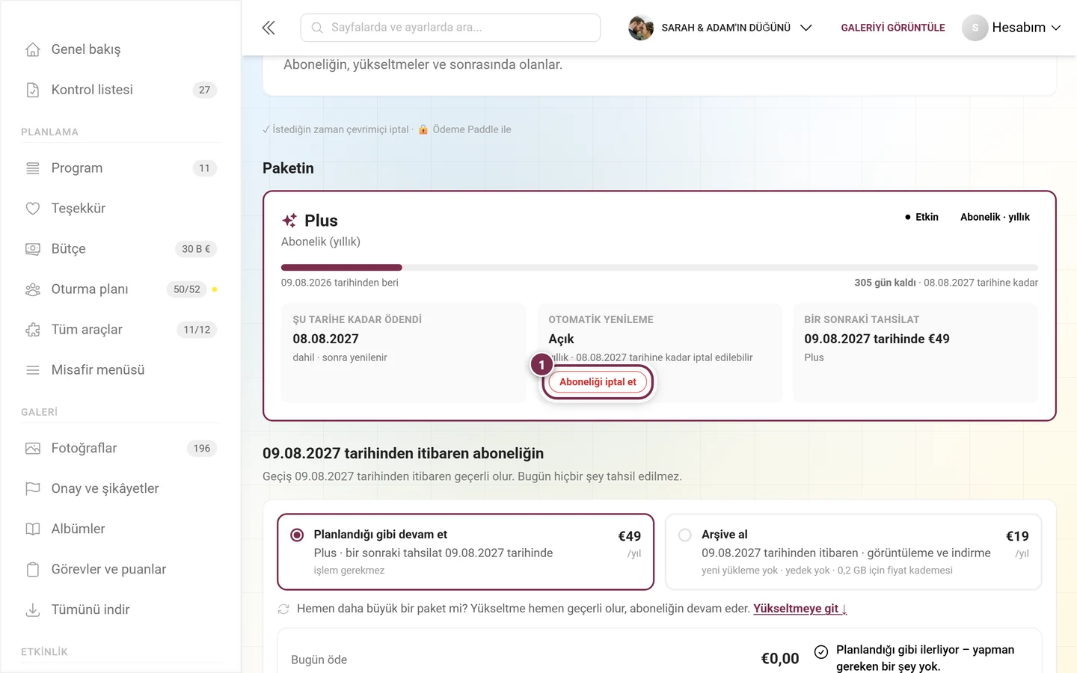Image resolution: width=1077 pixels, height=673 pixels.
Task: Open Fotoğraflar picture icon
Action: 33,449
